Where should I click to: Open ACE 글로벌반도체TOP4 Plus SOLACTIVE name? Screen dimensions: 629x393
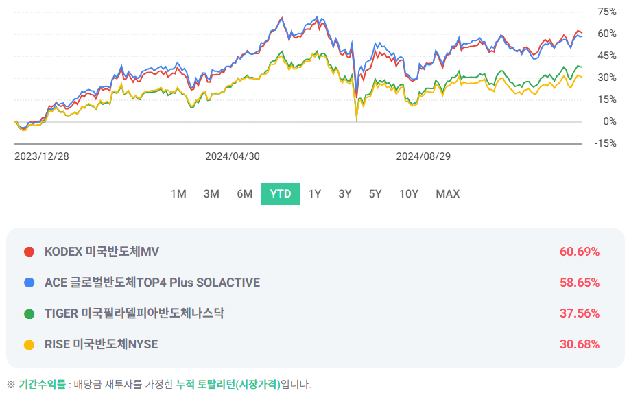[152, 283]
